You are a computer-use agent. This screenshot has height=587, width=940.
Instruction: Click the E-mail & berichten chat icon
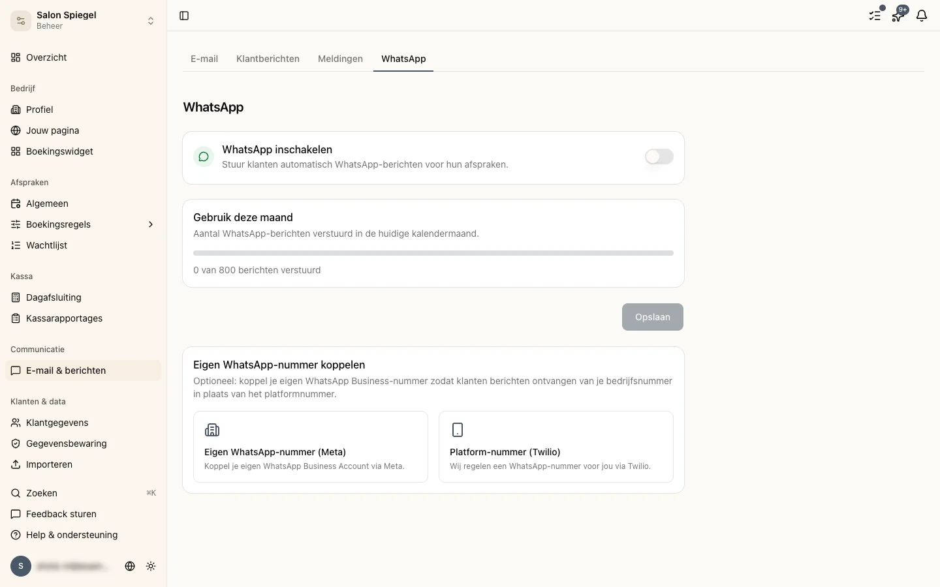(x=16, y=370)
